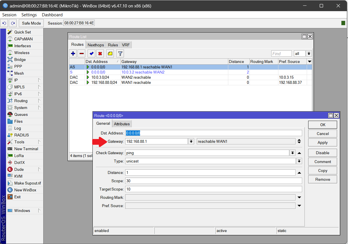Toggle Safe Mode in the toolbar
348x244 pixels.
pos(31,23)
